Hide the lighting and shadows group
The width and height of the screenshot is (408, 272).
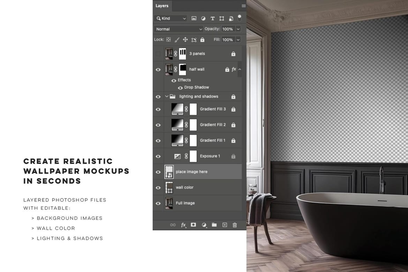pos(158,97)
